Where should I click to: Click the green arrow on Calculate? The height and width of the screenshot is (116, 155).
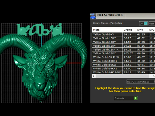click(136, 98)
